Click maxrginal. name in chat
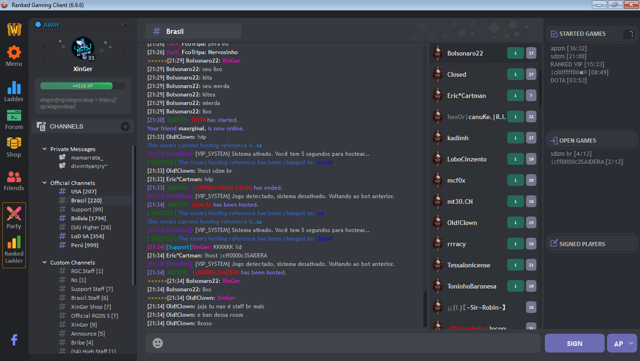 193,128
